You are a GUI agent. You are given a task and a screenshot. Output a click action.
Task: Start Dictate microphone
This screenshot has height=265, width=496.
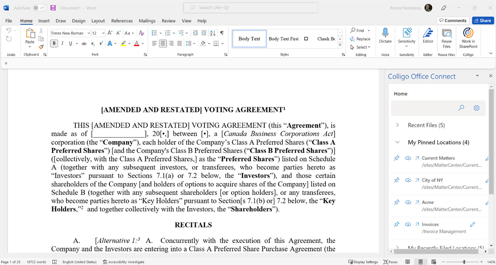(385, 36)
